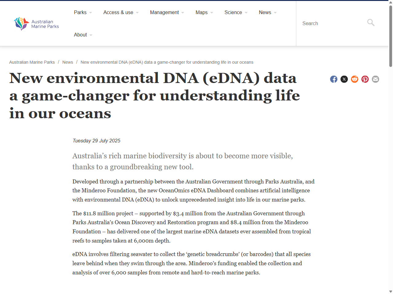
Task: Click inside the Search input field
Action: pos(332,23)
